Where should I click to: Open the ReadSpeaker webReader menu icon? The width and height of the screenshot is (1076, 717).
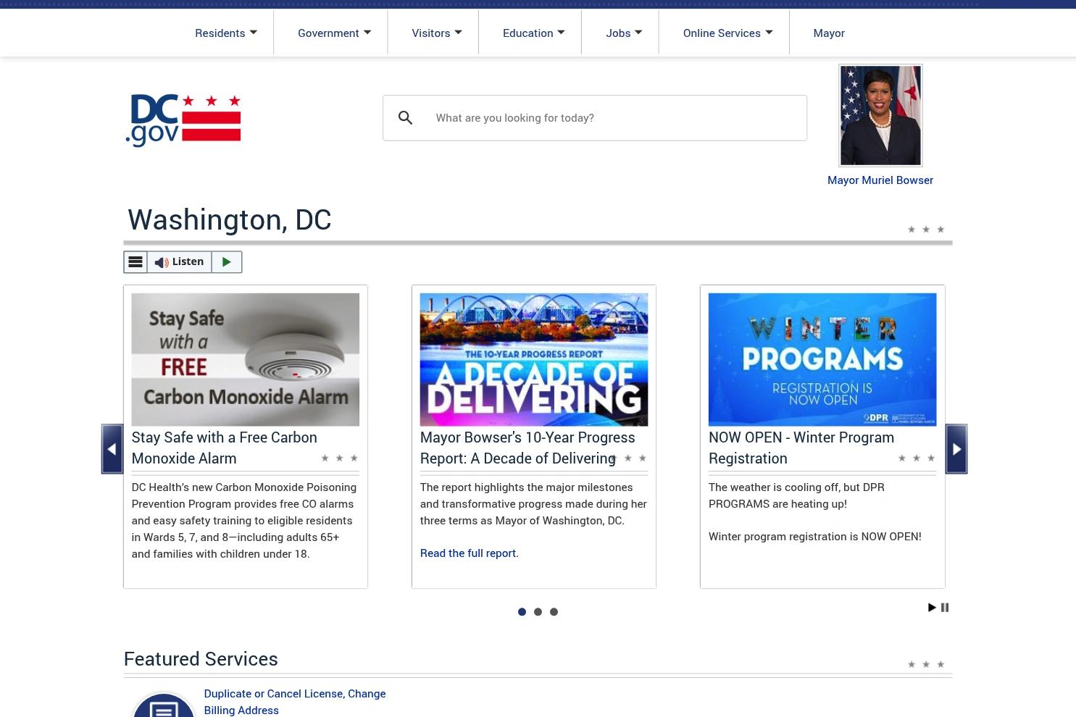pos(135,261)
